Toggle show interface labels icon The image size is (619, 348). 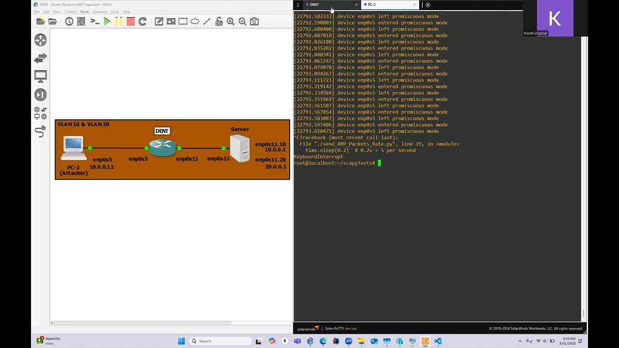click(x=81, y=21)
